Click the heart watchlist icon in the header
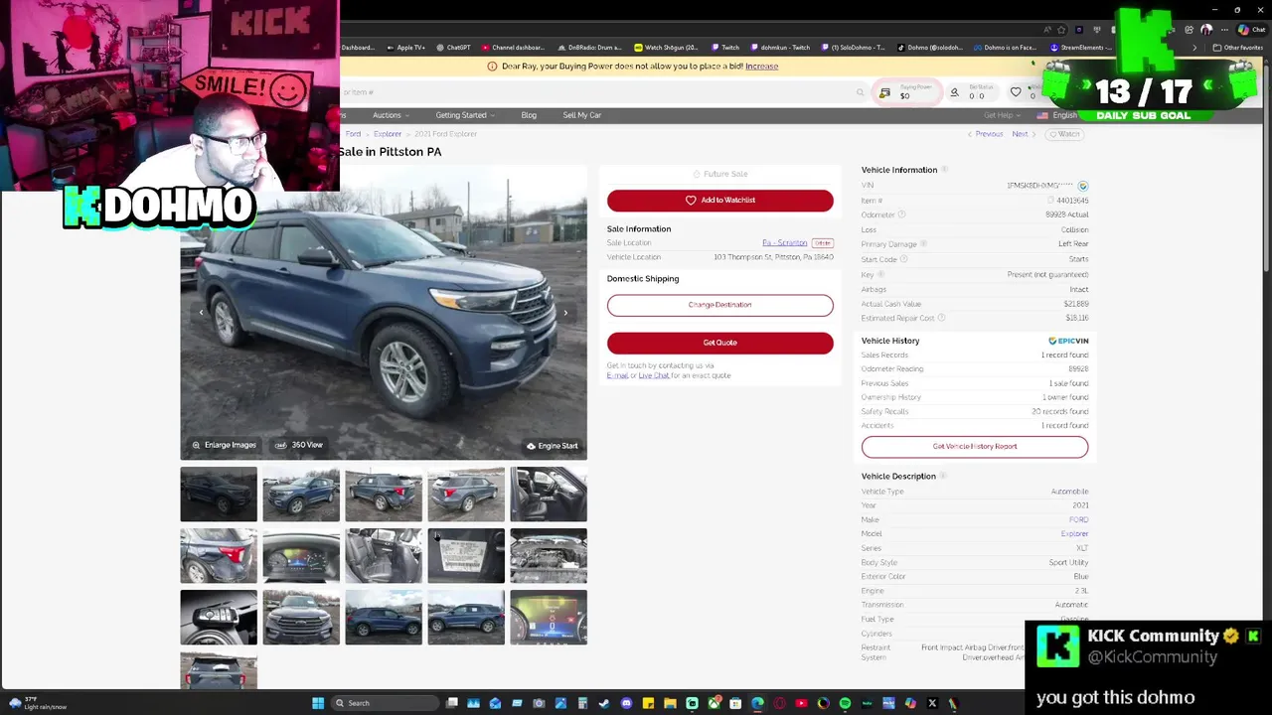Image resolution: width=1272 pixels, height=715 pixels. [x=1016, y=92]
